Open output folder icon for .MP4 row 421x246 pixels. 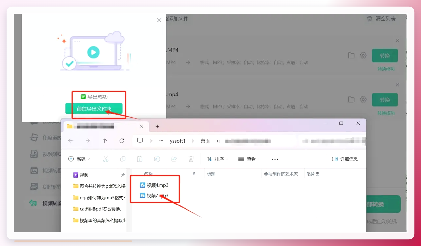click(351, 55)
